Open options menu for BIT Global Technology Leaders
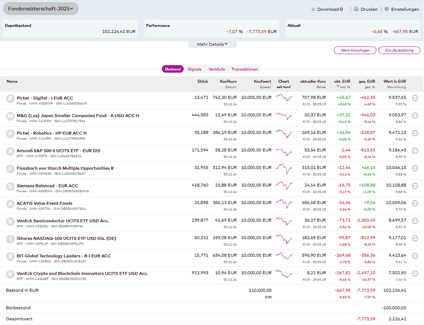This screenshot has width=424, height=325. (415, 256)
